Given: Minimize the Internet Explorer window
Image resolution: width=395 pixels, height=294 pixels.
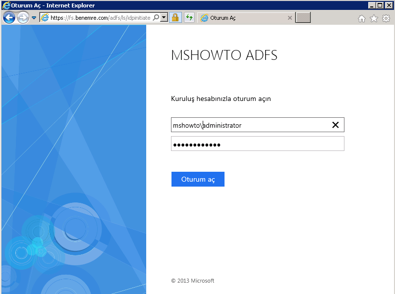Looking at the screenshot, I should coord(371,5).
